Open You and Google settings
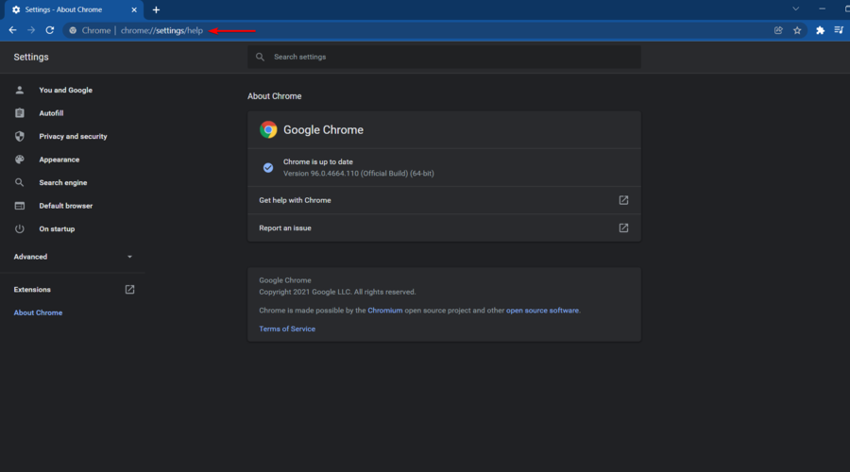The image size is (850, 472). 65,90
